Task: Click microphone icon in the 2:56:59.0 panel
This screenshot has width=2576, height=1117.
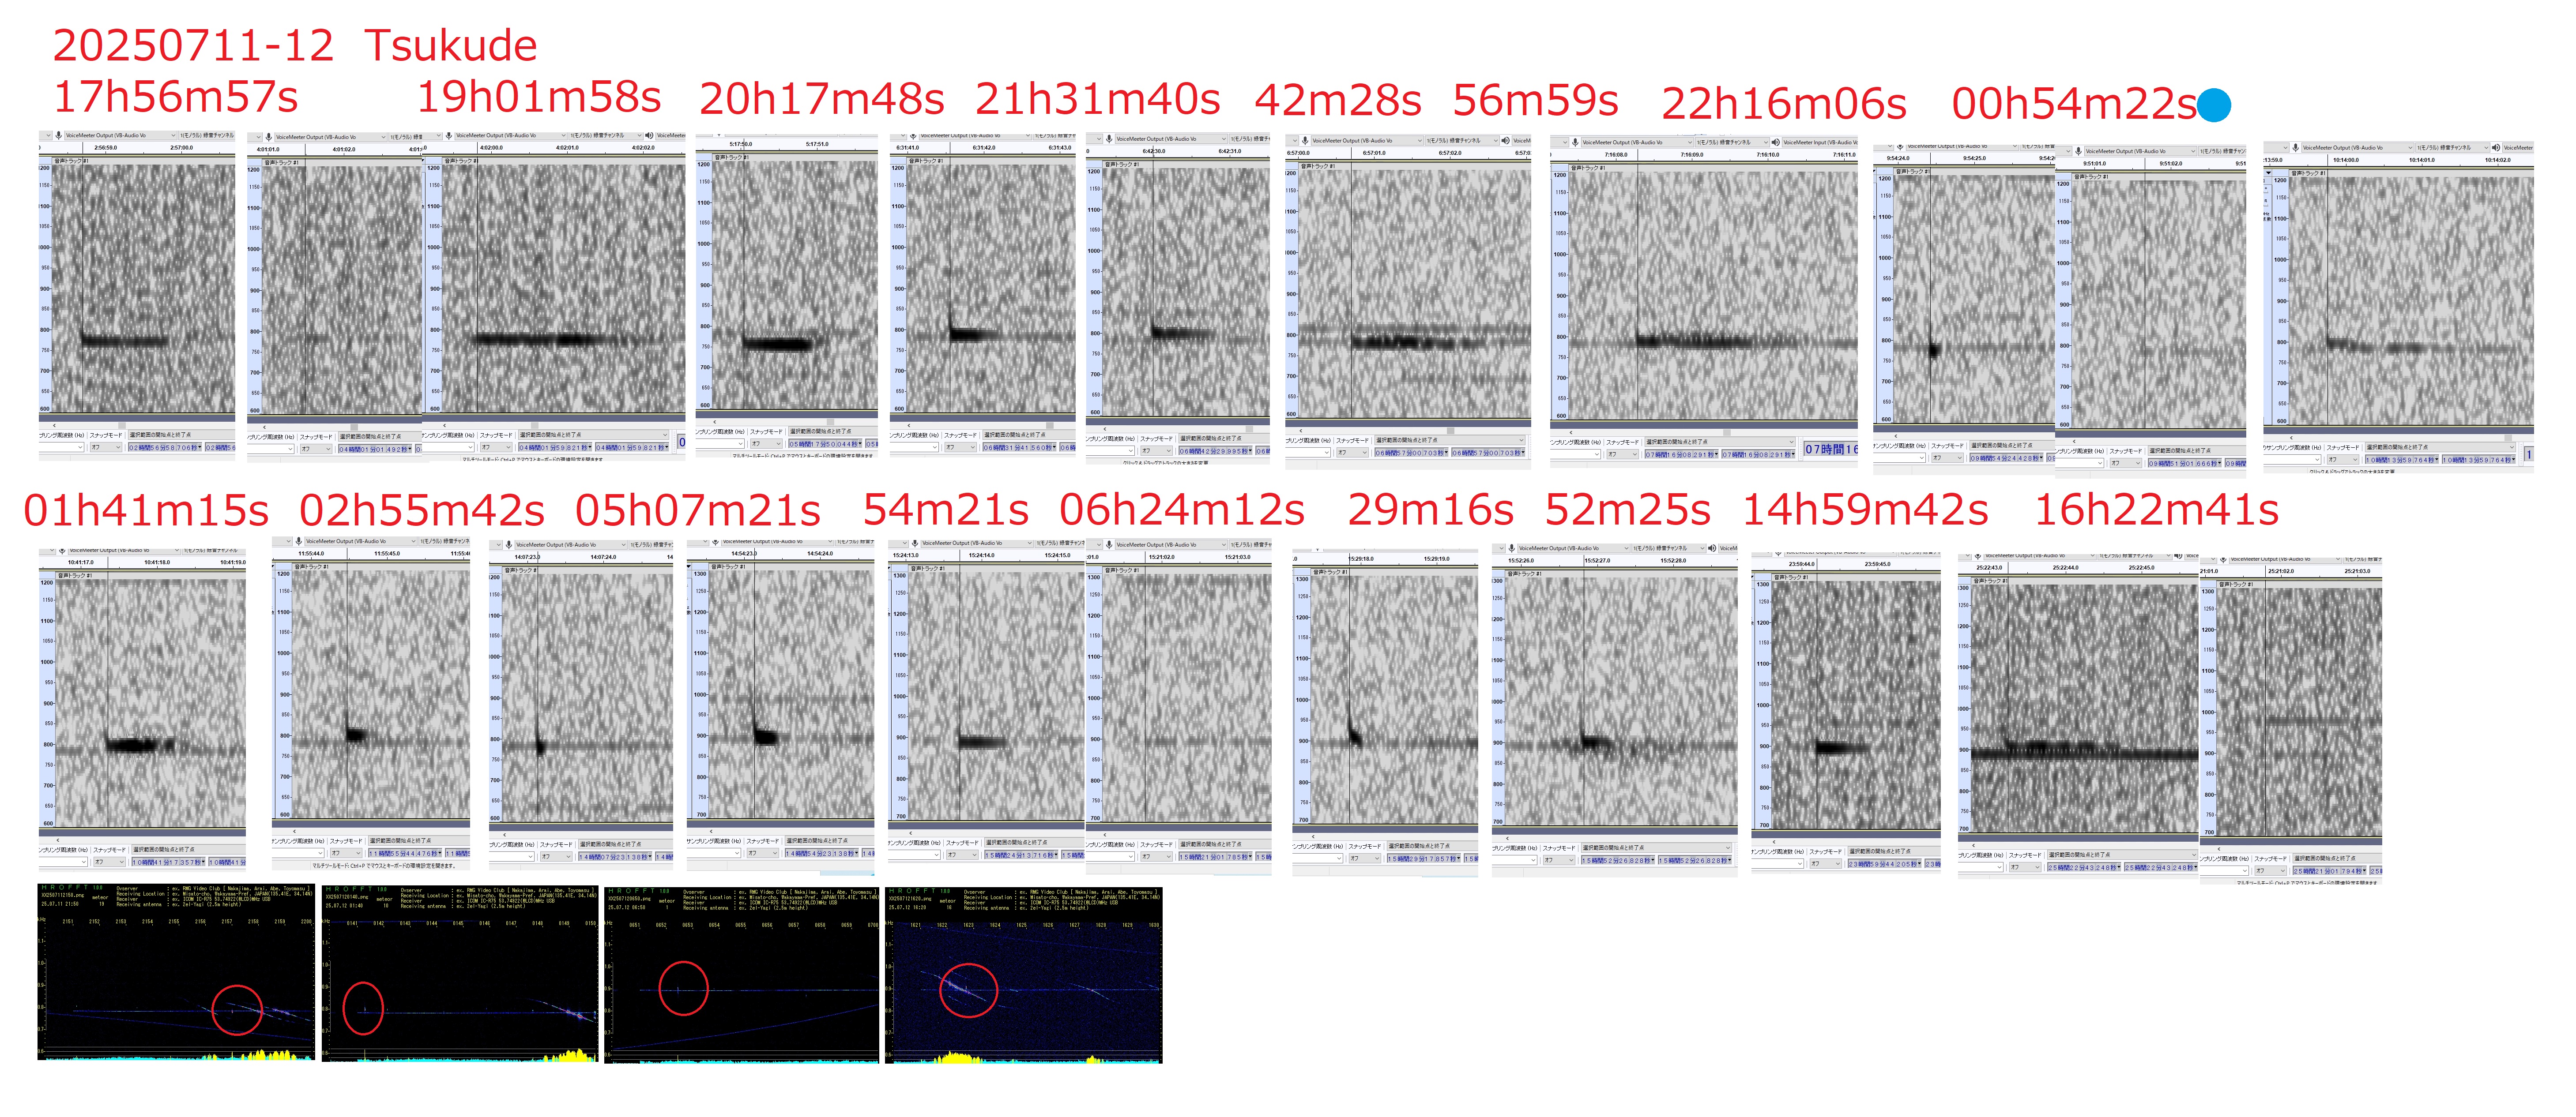Action: point(59,135)
